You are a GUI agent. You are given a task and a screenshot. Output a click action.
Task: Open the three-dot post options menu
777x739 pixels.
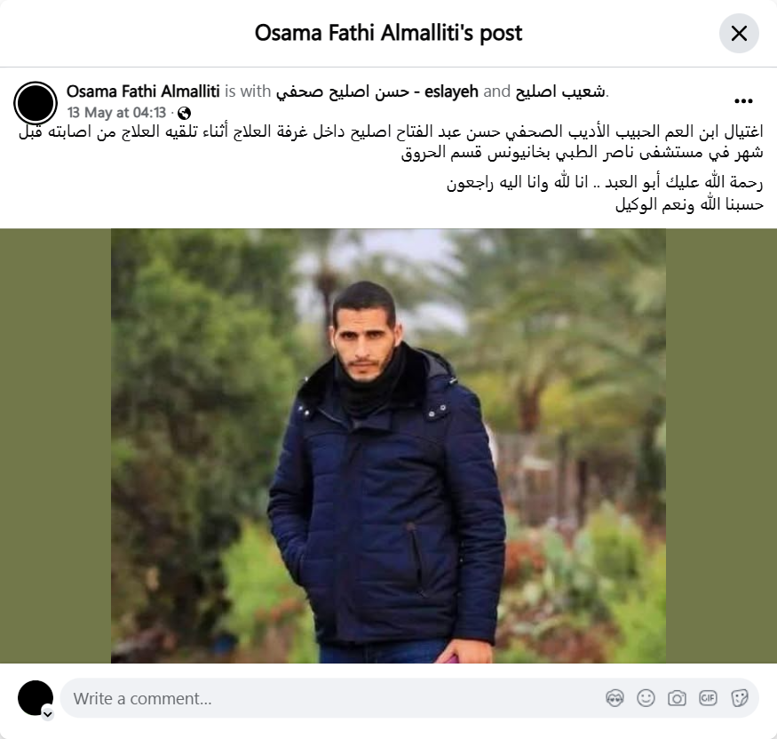pos(743,101)
